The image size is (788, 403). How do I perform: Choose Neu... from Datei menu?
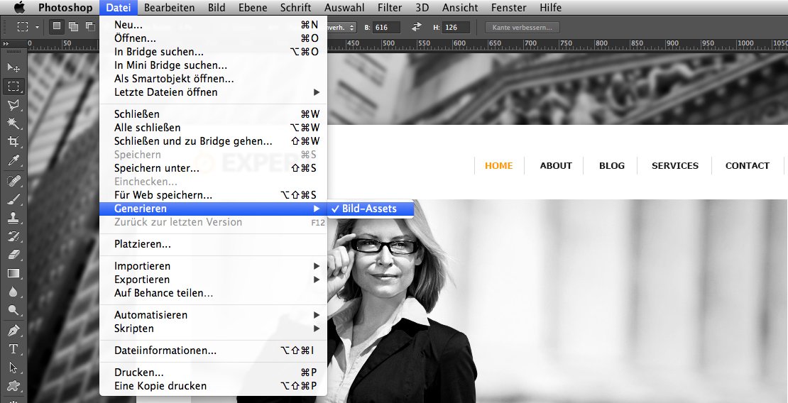click(213, 25)
